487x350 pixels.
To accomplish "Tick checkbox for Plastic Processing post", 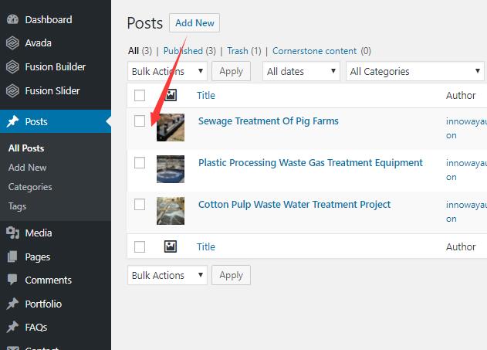I will (x=140, y=162).
